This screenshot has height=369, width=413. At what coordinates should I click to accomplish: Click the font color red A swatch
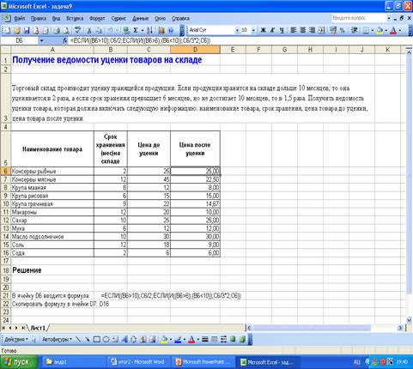pyautogui.click(x=393, y=30)
